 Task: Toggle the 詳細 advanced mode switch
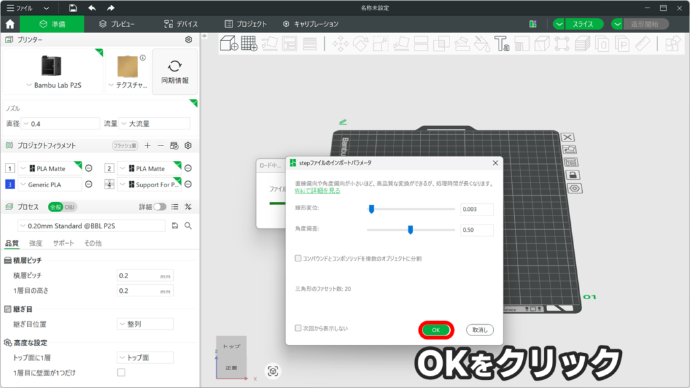160,207
